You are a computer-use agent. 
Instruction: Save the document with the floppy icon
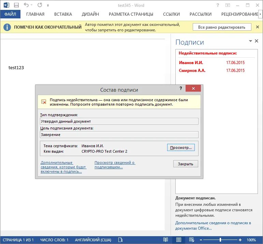(16, 5)
